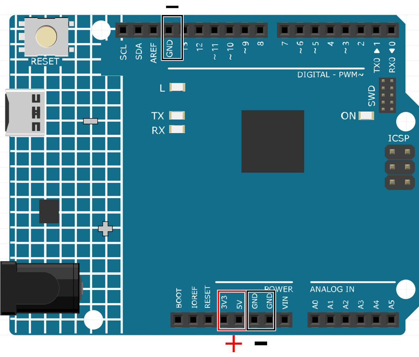Select digital pin 2 socket

[361, 30]
